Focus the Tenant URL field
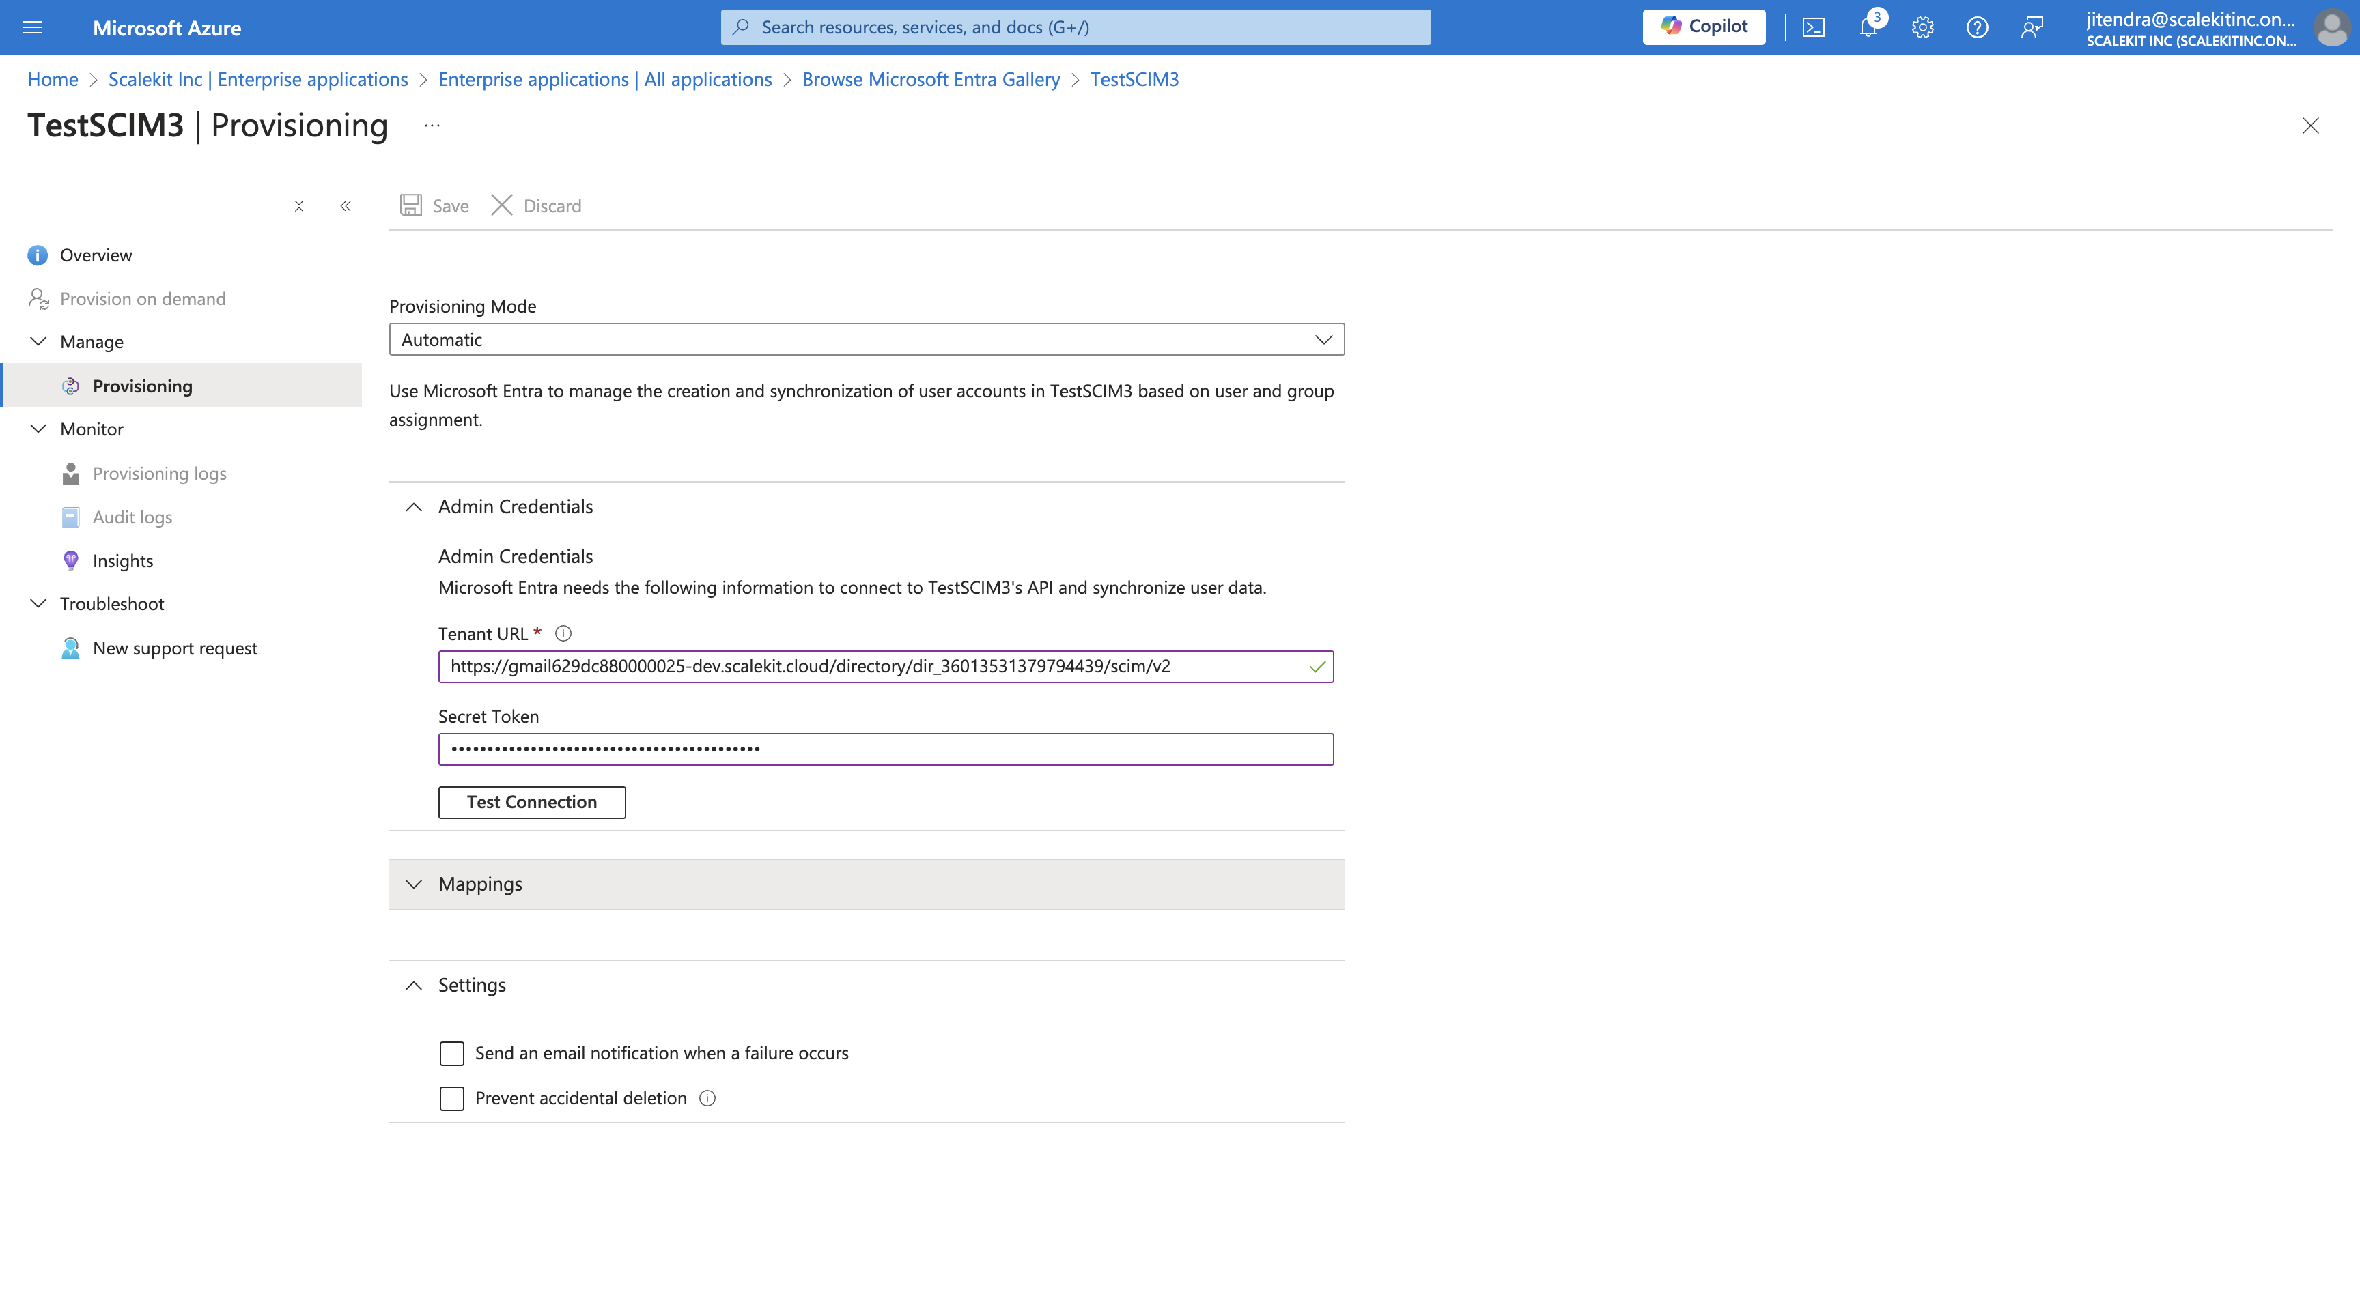Screen dimensions: 2360x1309 coord(885,666)
